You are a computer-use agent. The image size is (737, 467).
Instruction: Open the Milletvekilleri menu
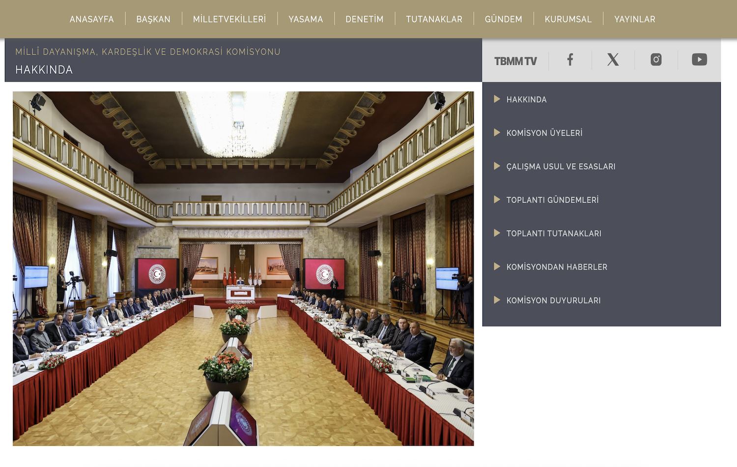coord(229,19)
